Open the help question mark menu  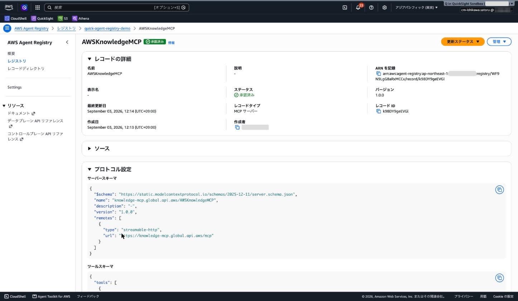[371, 7]
